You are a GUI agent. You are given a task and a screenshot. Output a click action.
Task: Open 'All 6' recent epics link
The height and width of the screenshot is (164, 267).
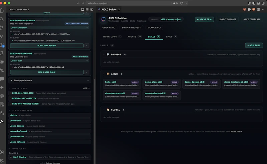point(86,88)
